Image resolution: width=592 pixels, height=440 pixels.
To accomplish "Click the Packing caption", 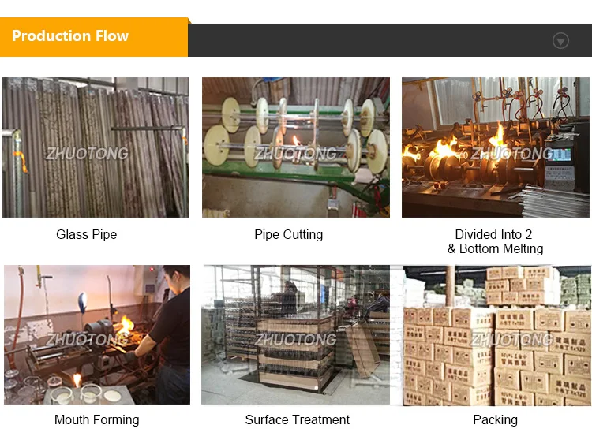I will pos(496,419).
